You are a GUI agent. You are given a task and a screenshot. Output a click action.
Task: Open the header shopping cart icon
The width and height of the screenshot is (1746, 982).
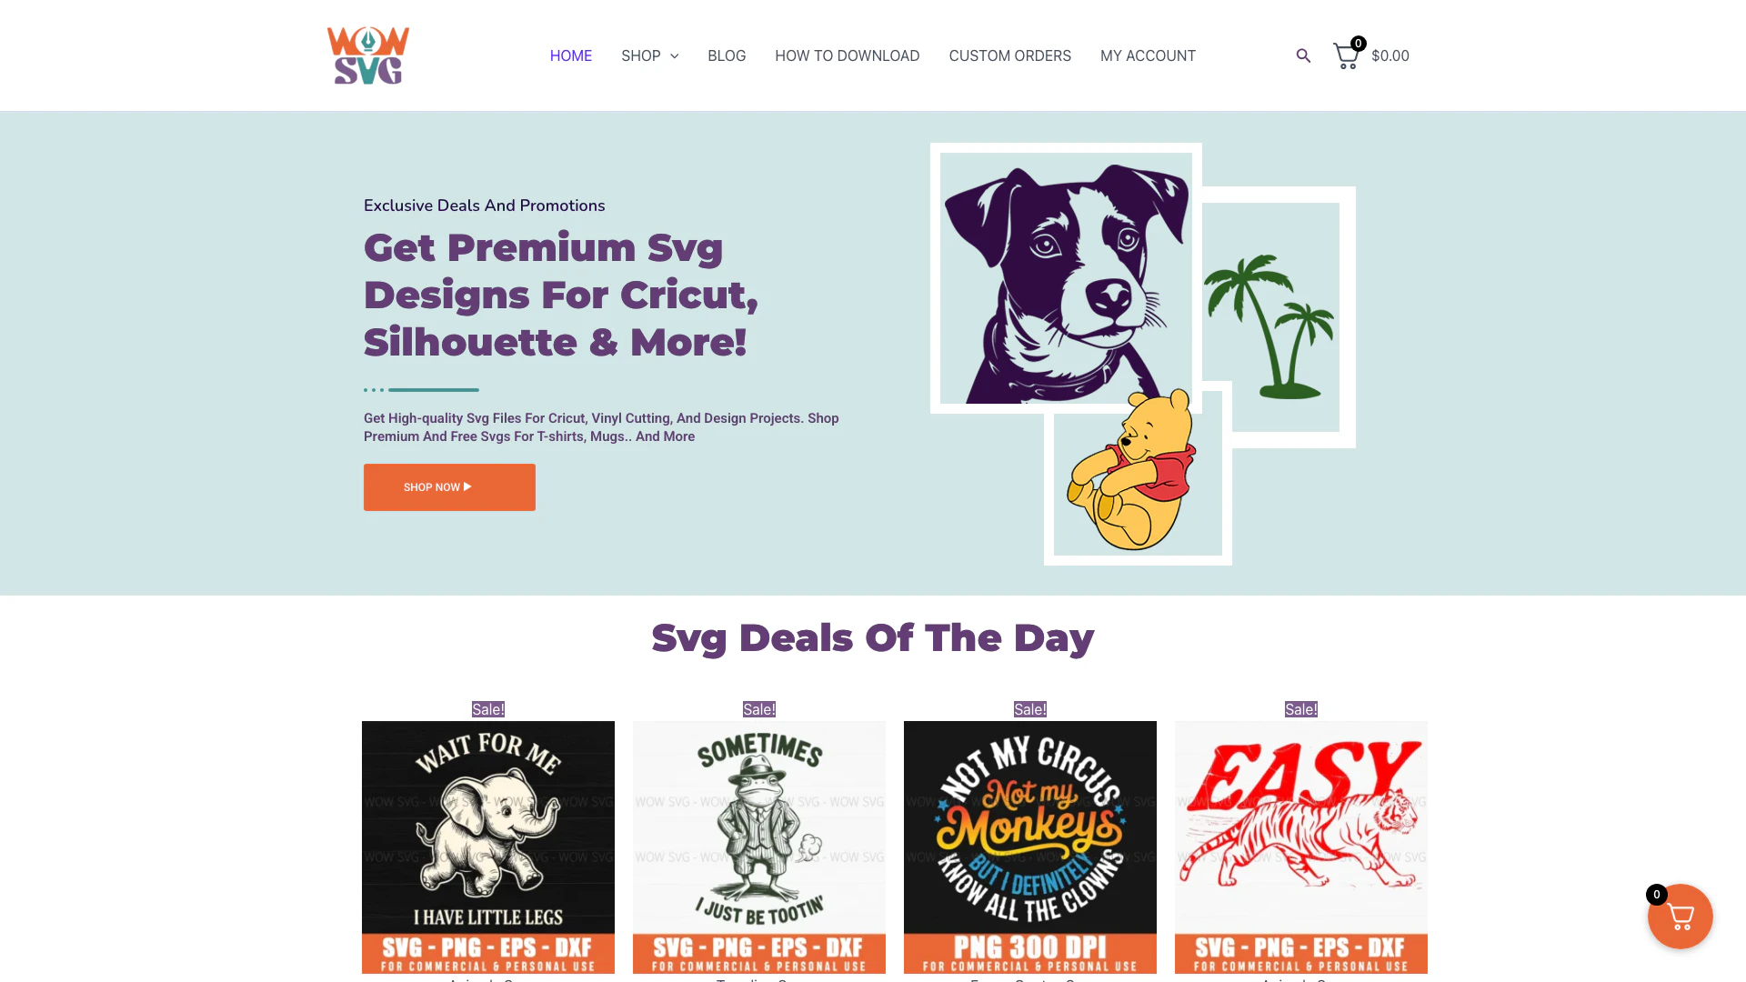pos(1347,55)
